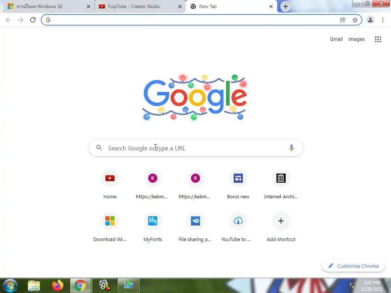Close the Windows 10 download tab

tap(89, 6)
